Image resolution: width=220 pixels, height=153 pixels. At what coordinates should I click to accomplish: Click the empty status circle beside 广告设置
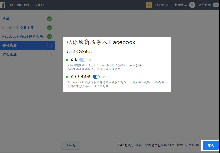tap(49, 54)
